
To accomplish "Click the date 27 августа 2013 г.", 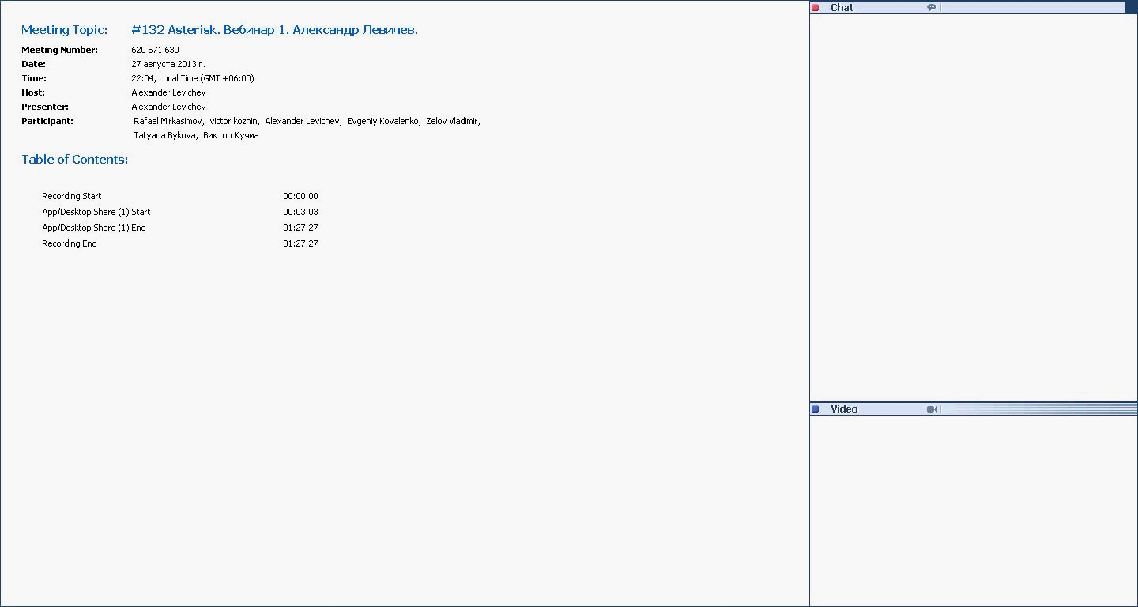I will coord(168,64).
